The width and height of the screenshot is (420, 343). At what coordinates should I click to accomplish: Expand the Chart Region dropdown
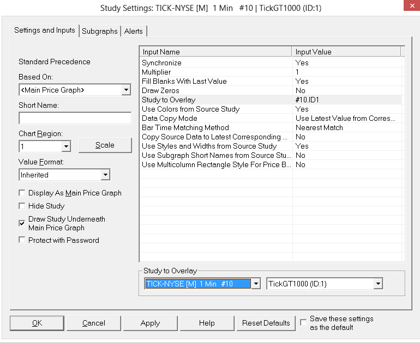point(66,146)
